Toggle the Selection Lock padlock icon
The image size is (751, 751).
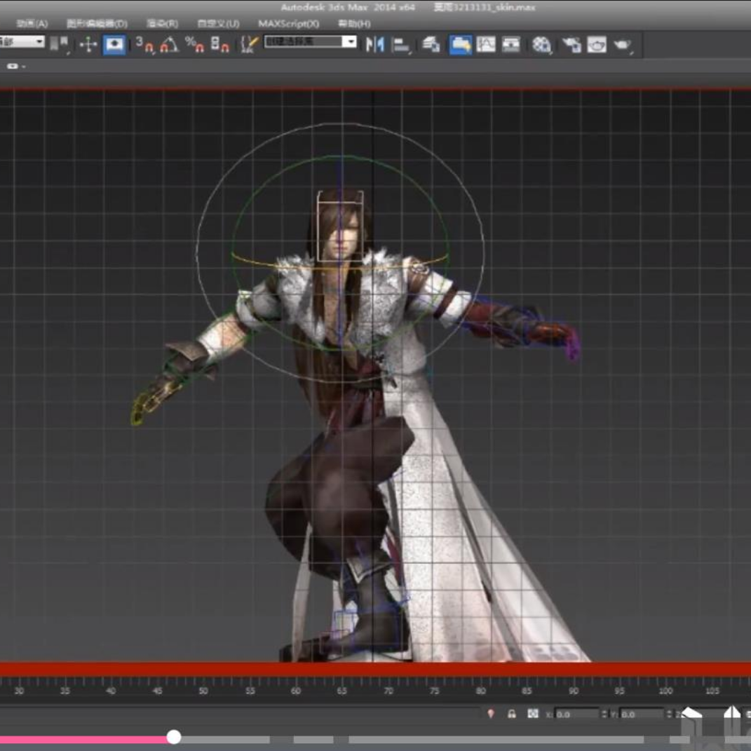coord(512,713)
